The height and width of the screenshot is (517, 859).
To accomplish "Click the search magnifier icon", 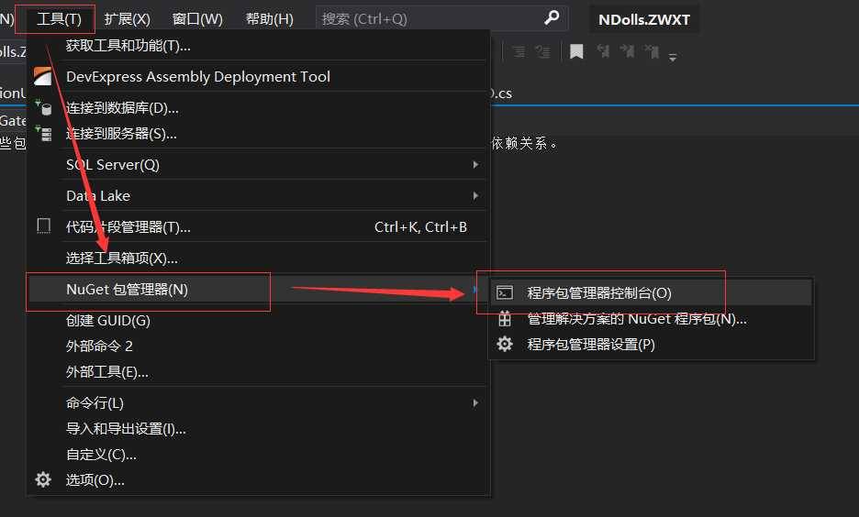I will [x=552, y=17].
